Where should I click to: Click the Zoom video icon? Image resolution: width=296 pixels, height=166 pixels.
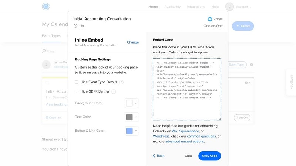210,19
